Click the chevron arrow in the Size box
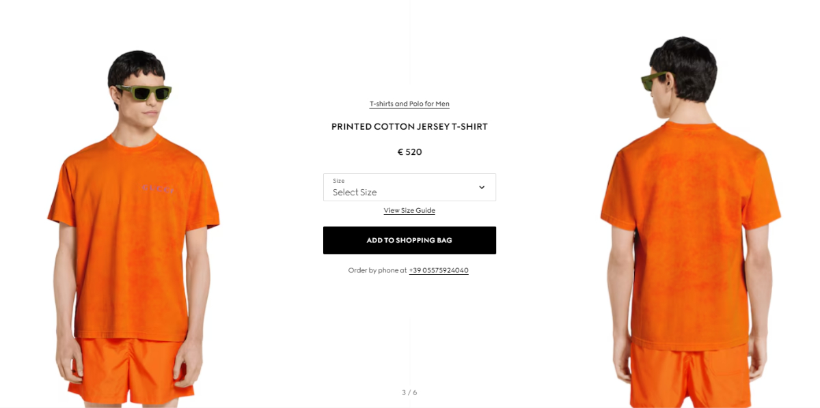This screenshot has height=408, width=820. pyautogui.click(x=482, y=188)
